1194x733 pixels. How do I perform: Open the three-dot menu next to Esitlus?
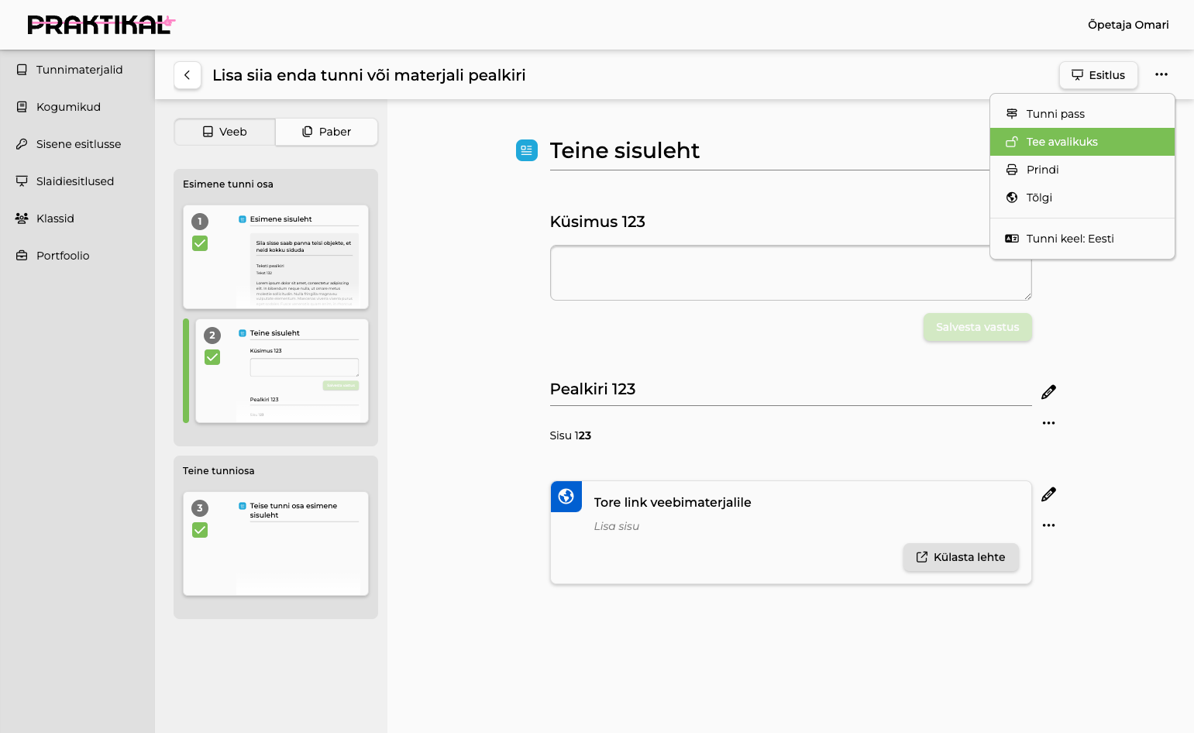(1161, 75)
